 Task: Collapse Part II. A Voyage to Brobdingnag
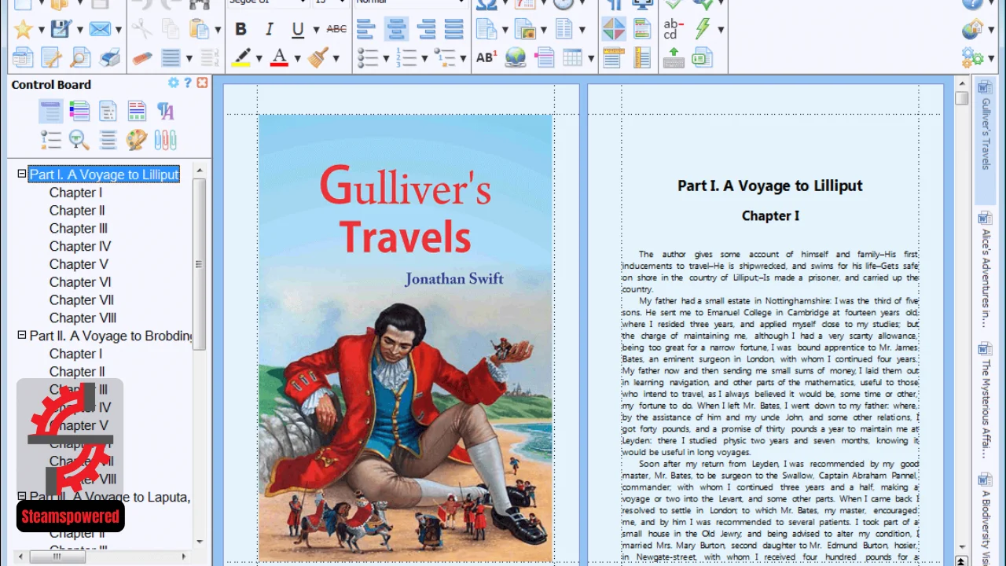22,335
